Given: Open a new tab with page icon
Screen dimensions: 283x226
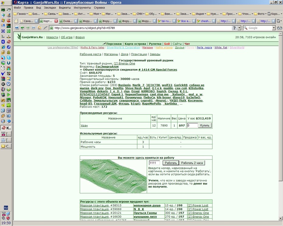Looking at the screenshot, I should (16, 21).
